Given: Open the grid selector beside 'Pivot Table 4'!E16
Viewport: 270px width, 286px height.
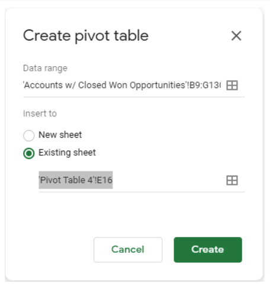Looking at the screenshot, I should 232,180.
